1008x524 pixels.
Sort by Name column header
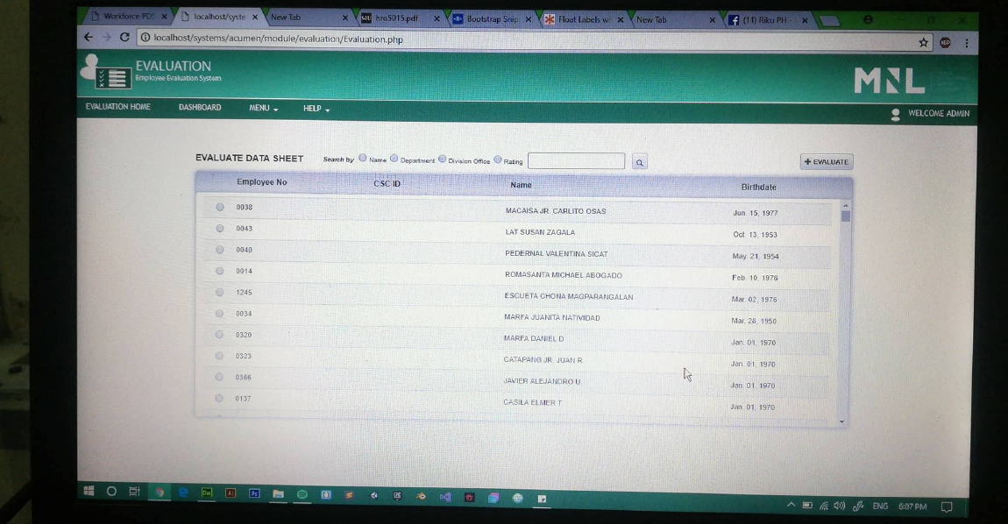click(x=522, y=185)
